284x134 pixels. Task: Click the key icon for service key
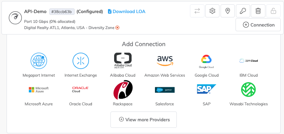click(x=243, y=11)
